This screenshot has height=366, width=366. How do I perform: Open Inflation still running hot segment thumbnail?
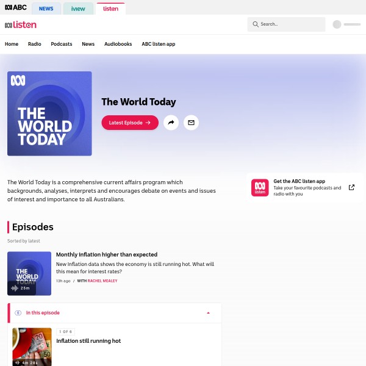click(x=32, y=347)
